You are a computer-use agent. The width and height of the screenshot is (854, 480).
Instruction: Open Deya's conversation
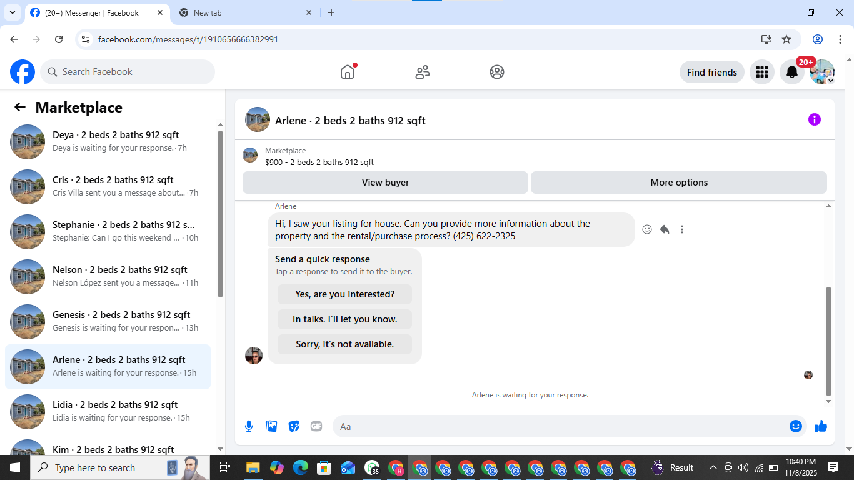click(x=108, y=142)
